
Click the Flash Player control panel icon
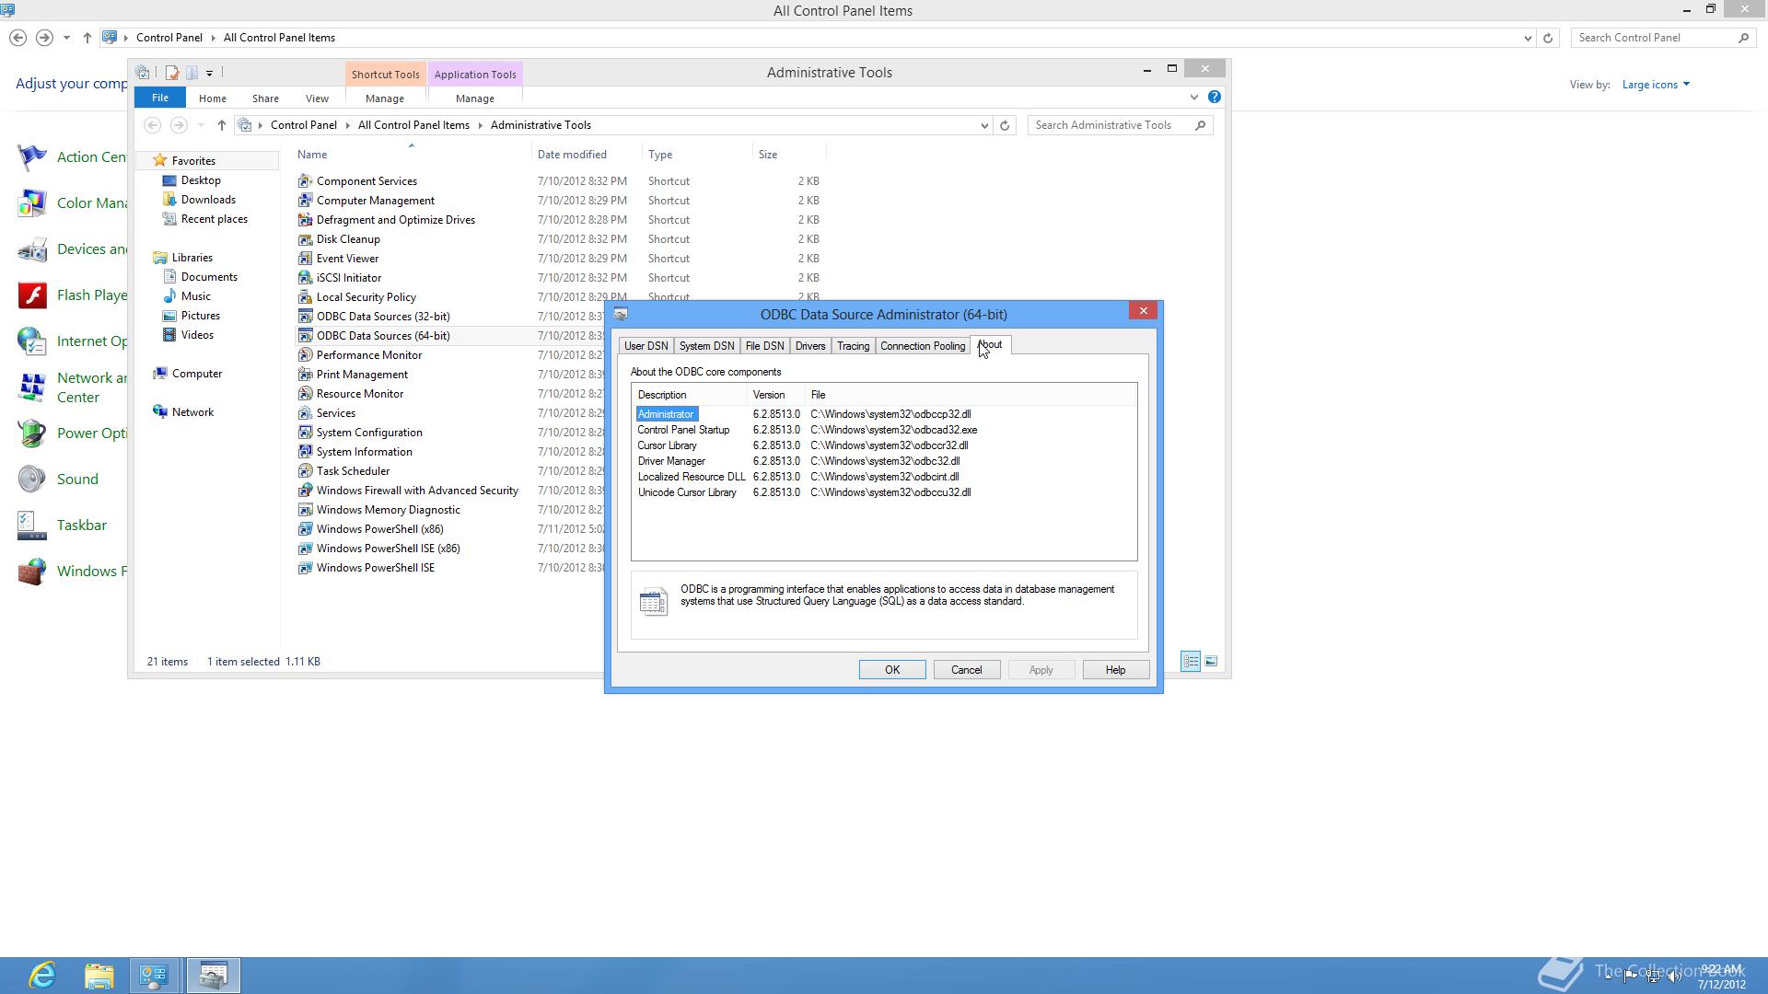pos(32,295)
